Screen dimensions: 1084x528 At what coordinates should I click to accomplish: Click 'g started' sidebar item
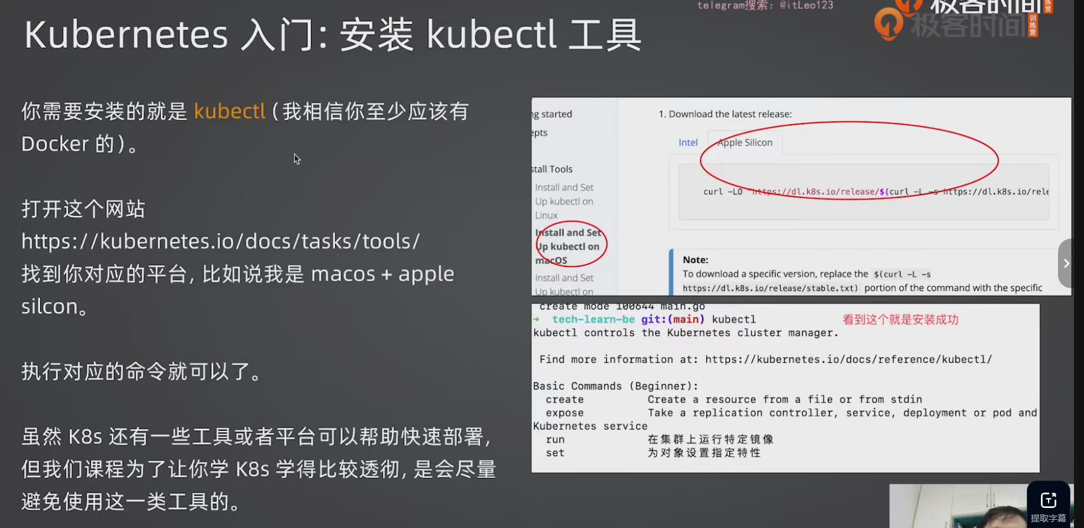(x=552, y=114)
